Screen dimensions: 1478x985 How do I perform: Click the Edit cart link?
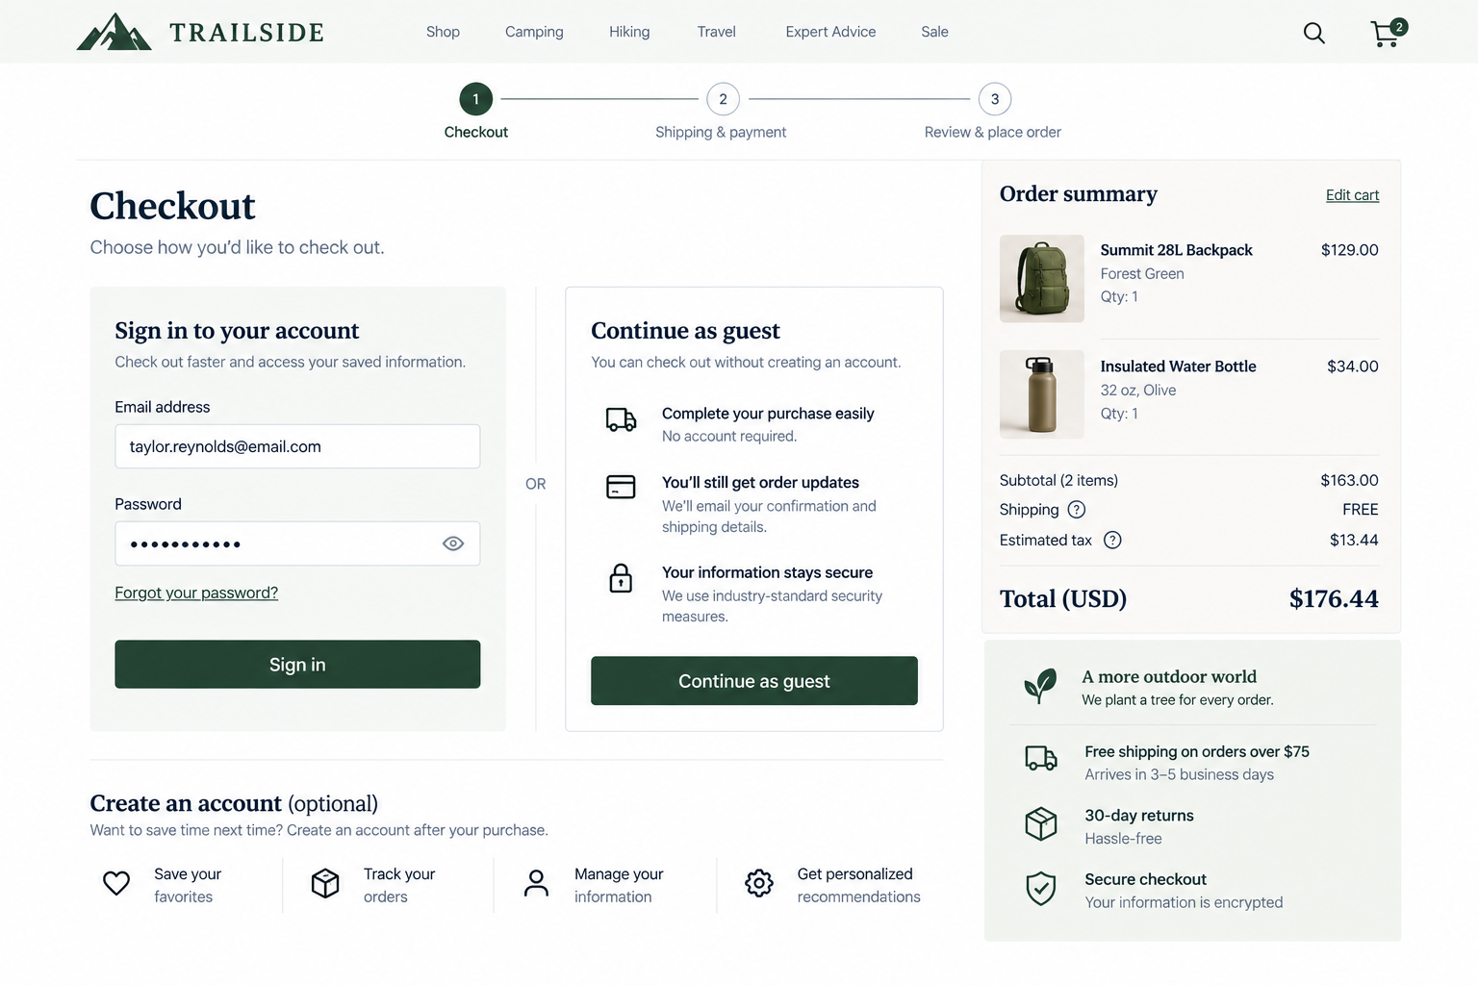(x=1352, y=195)
